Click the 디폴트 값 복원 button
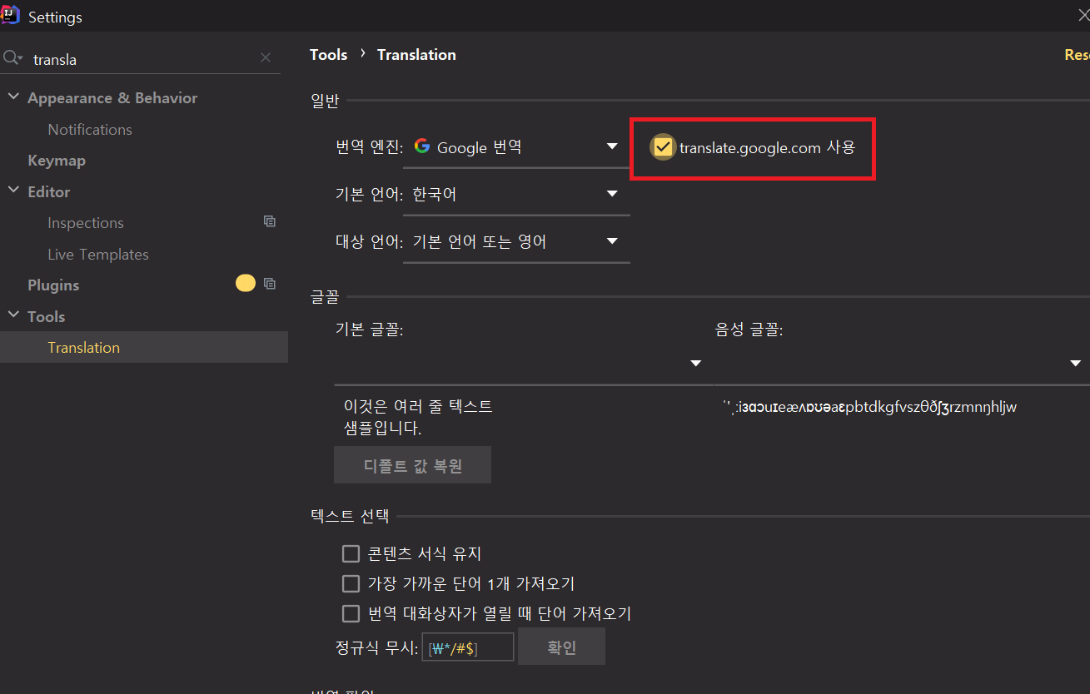The width and height of the screenshot is (1090, 694). 412,465
